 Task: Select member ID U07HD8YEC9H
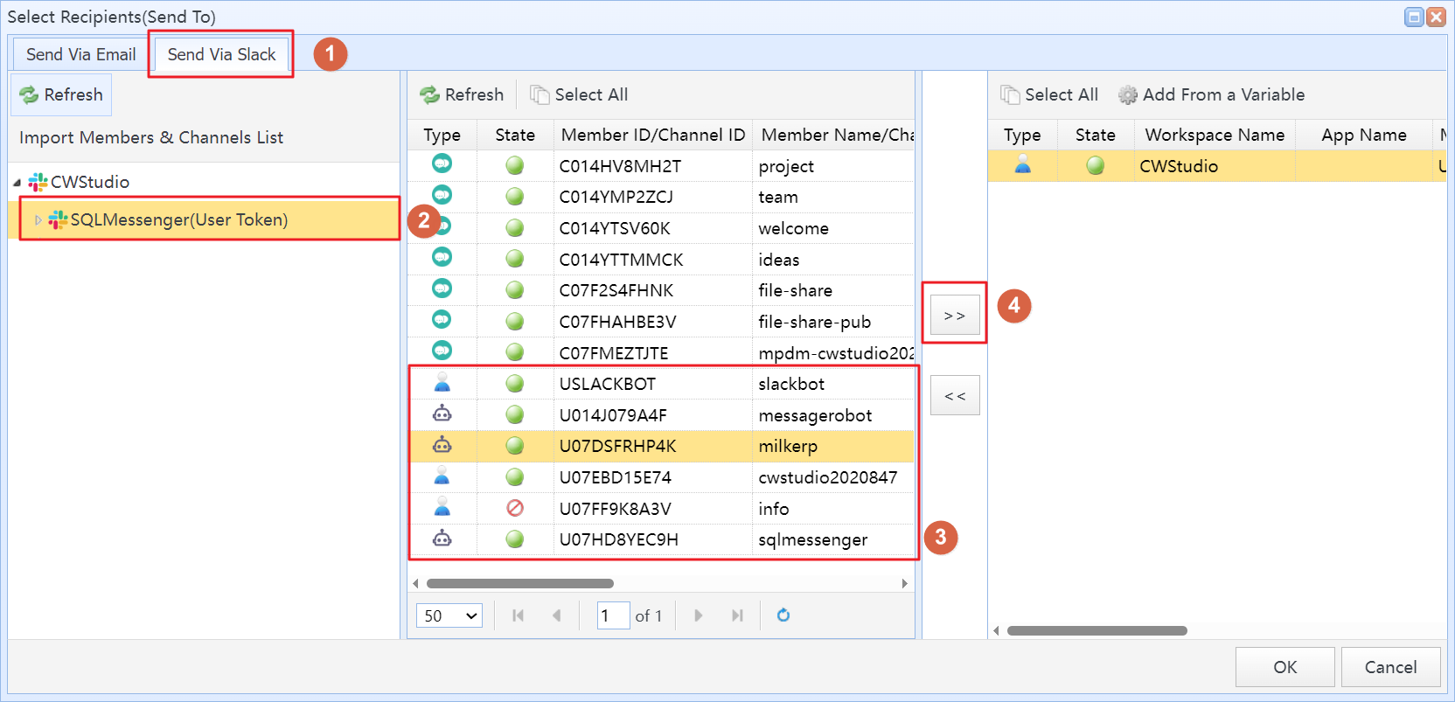coord(618,539)
